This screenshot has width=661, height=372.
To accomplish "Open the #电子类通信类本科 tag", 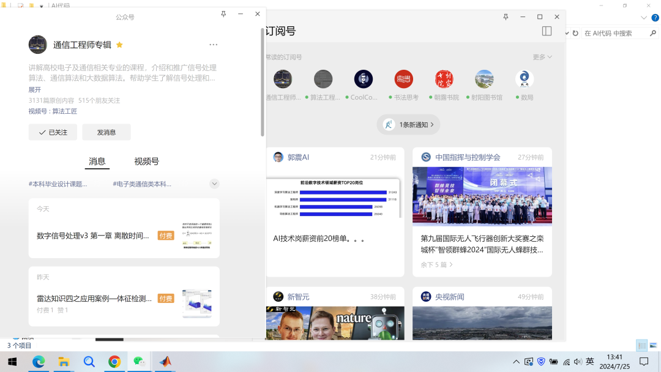I will pyautogui.click(x=142, y=184).
